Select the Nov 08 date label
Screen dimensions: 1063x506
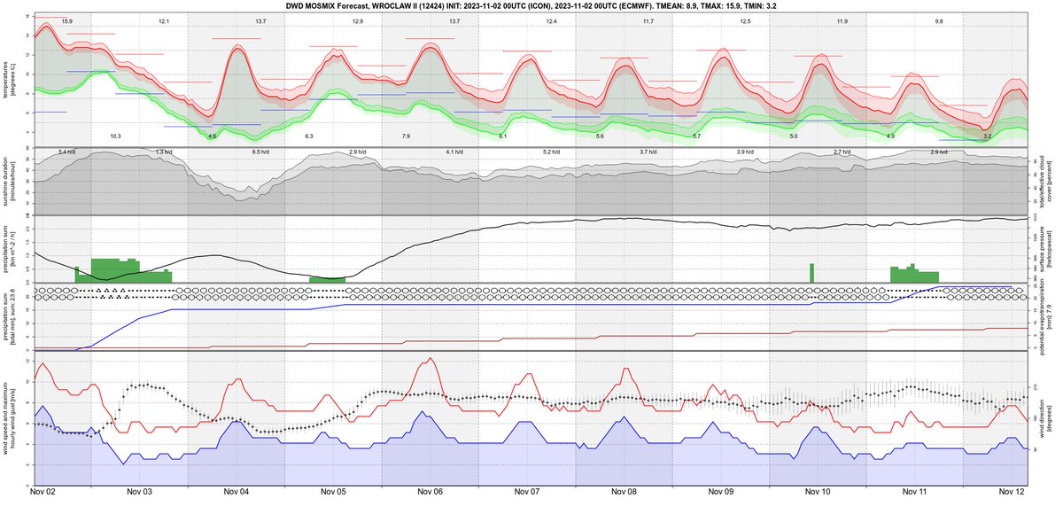[624, 491]
